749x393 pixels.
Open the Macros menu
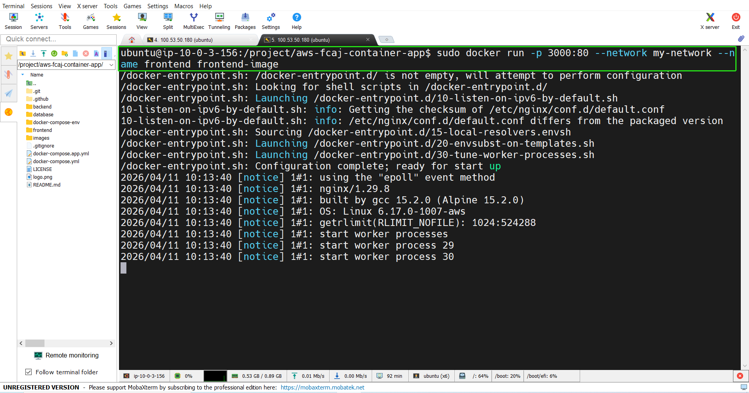183,6
